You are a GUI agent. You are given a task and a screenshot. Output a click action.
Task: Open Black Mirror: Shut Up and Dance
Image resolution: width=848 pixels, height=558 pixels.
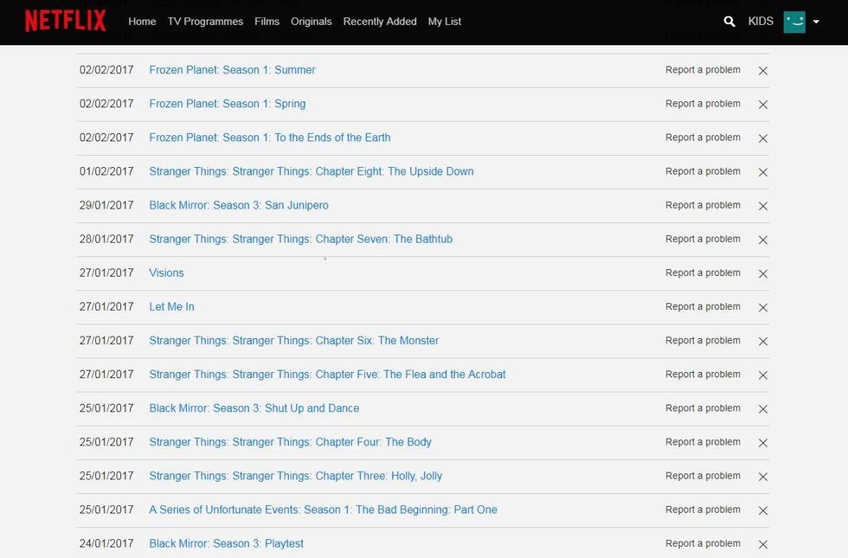[254, 408]
